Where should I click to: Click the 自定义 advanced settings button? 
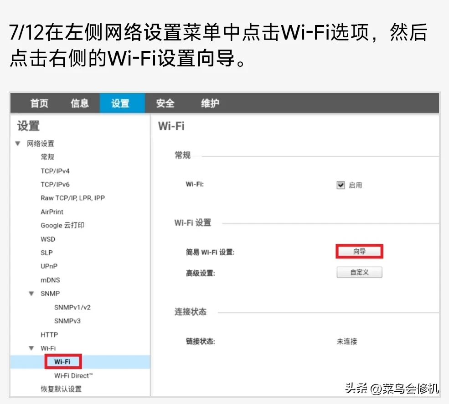tap(359, 272)
